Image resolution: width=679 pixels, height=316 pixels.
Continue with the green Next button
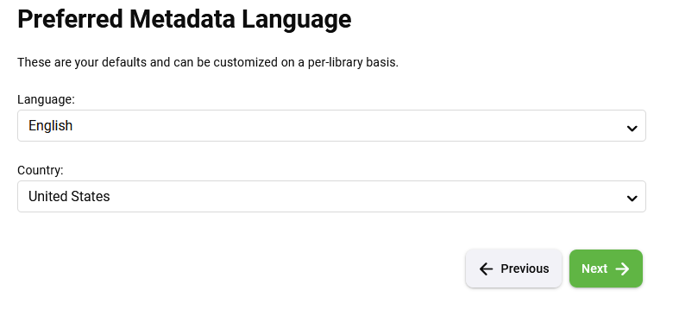point(606,269)
